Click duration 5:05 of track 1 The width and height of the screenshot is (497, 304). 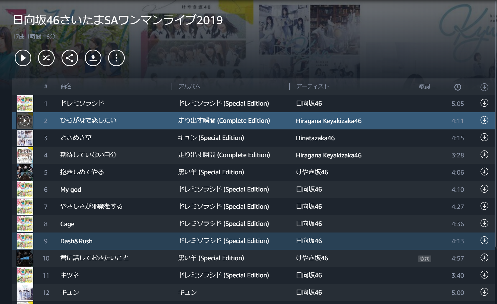point(458,104)
